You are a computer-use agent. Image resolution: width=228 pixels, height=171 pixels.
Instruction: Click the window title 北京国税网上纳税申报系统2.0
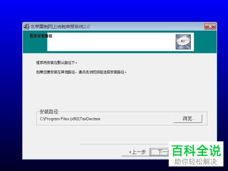60,26
